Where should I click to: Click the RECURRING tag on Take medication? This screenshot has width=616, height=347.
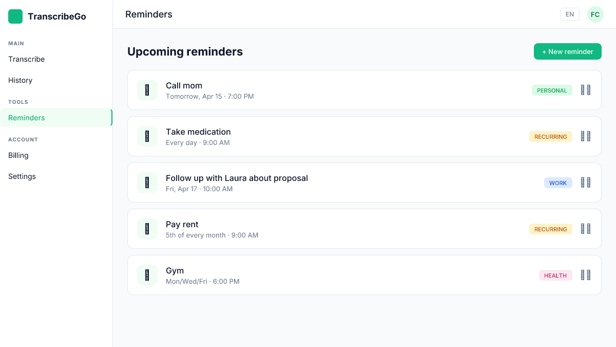click(x=550, y=136)
